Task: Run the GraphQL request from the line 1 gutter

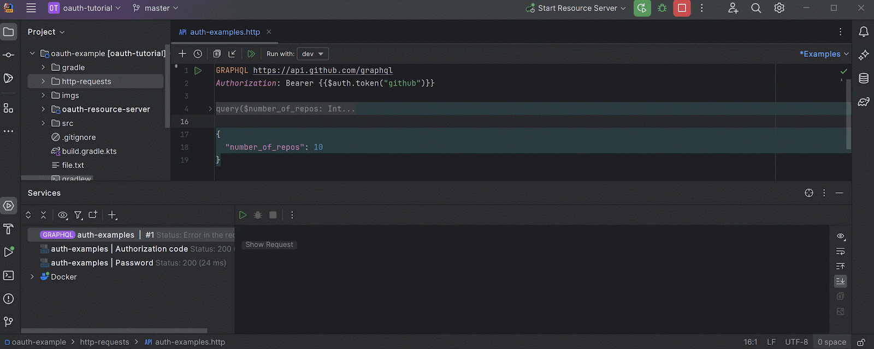Action: 198,70
